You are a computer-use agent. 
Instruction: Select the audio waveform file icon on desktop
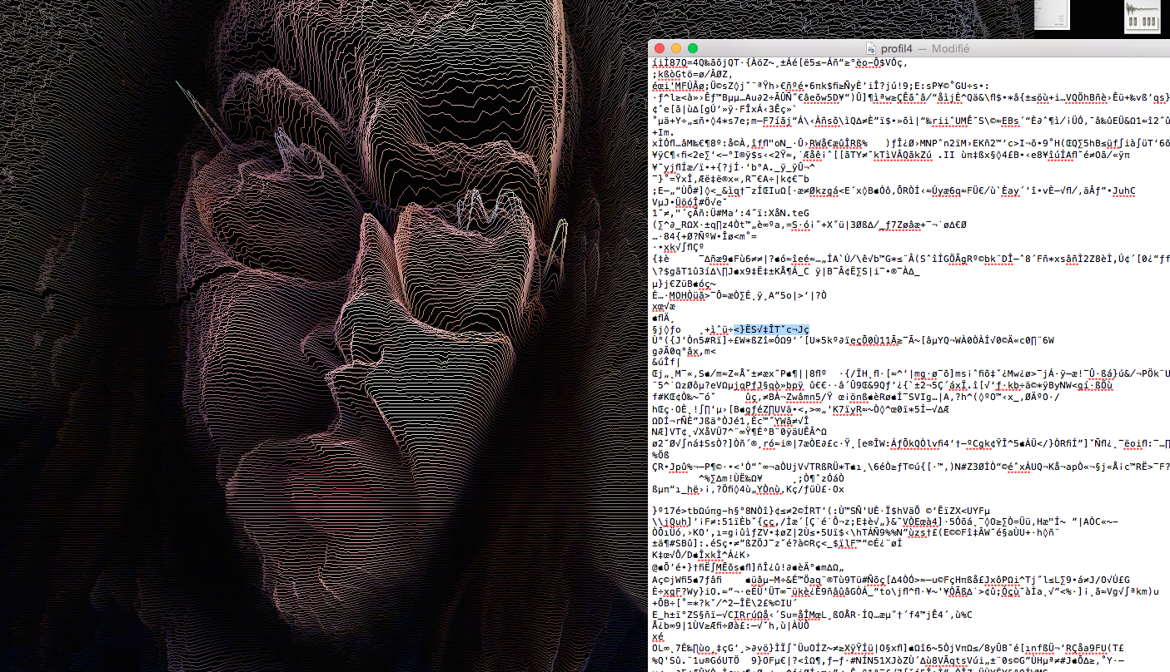(x=1141, y=17)
